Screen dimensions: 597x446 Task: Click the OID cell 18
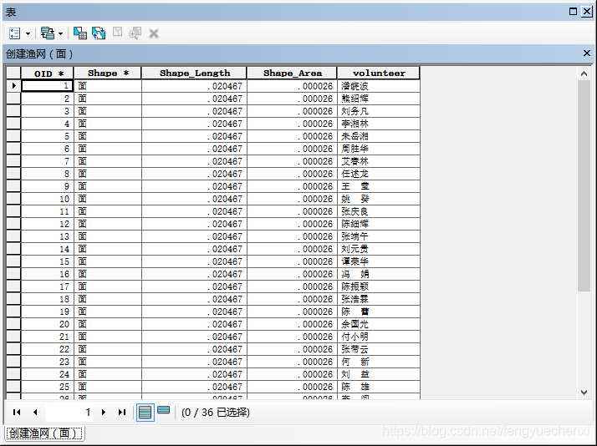[x=47, y=299]
